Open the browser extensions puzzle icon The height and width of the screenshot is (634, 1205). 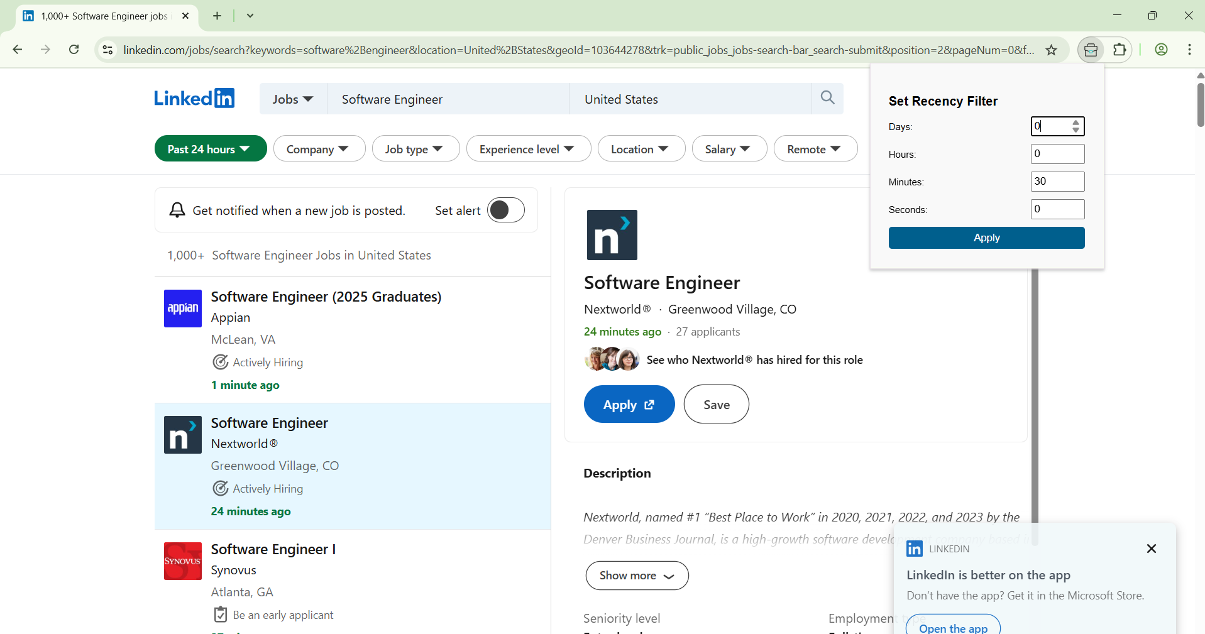click(1120, 50)
